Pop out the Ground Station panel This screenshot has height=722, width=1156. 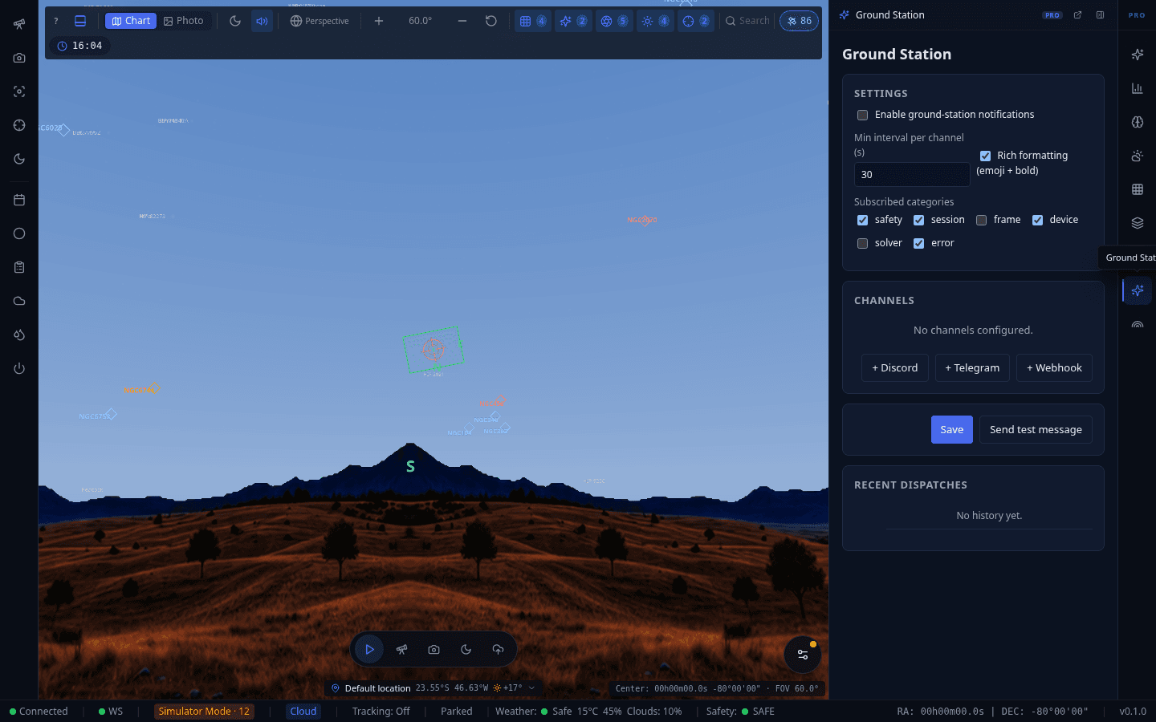coord(1077,15)
